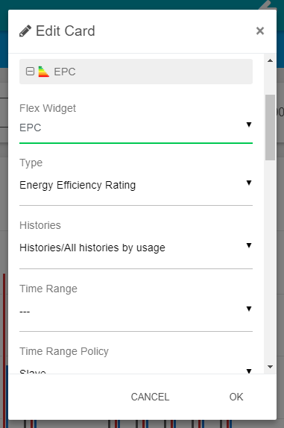Open the Flex Widget EPC combo field
This screenshot has height=428, width=284.
coord(136,128)
